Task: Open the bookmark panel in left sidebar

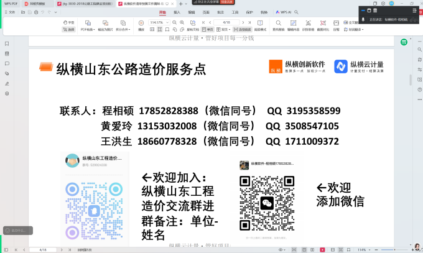Action: point(7,44)
